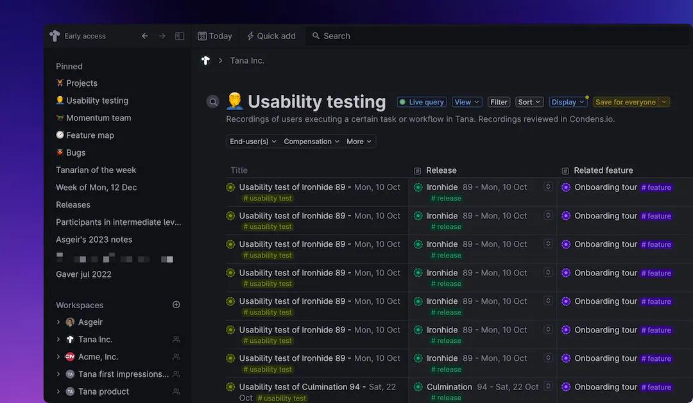Click Release column type icon
This screenshot has height=403, width=693.
point(417,171)
